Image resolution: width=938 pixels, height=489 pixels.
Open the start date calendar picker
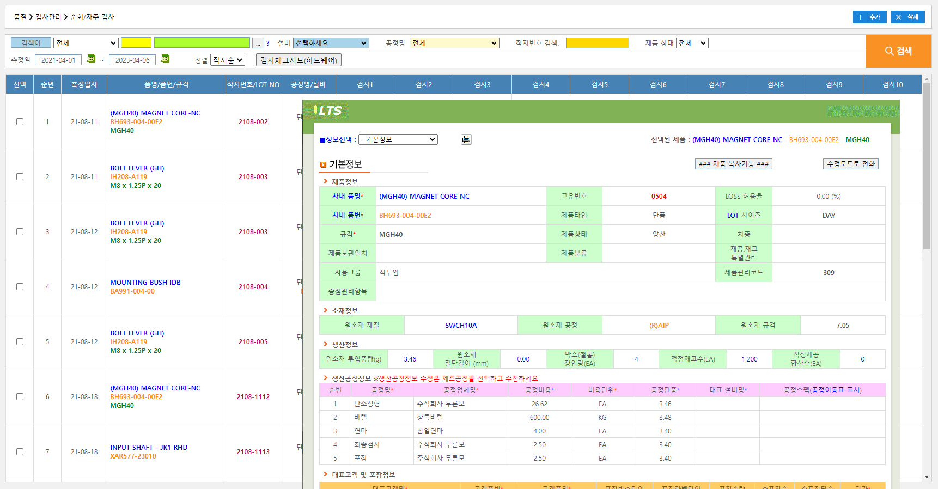pyautogui.click(x=92, y=59)
